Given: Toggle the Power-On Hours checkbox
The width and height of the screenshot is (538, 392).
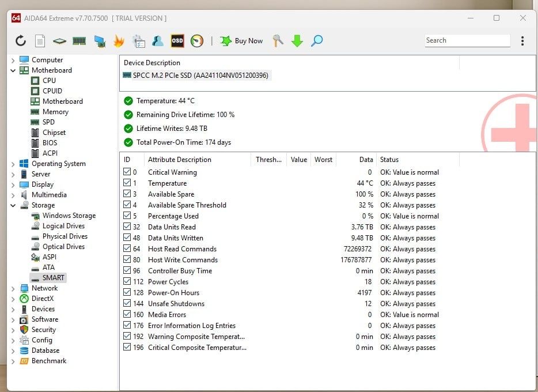Looking at the screenshot, I should (x=127, y=292).
